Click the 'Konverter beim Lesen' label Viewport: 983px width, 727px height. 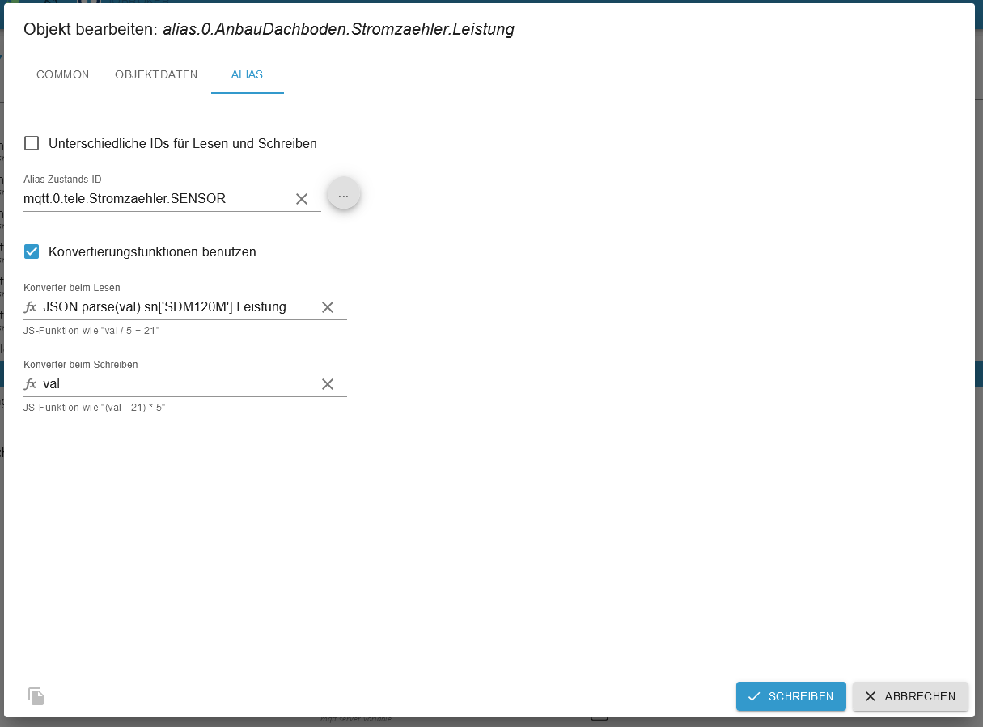(72, 288)
